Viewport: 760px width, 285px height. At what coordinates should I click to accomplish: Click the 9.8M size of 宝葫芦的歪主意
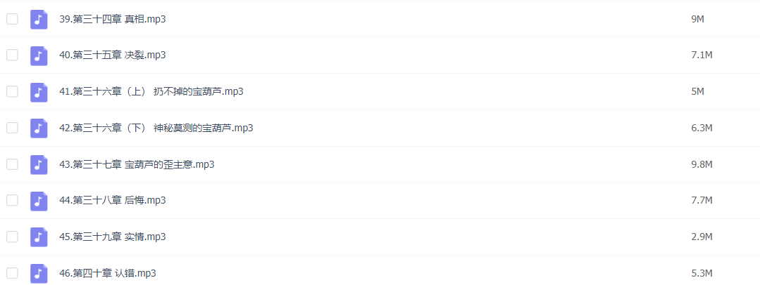pos(702,165)
